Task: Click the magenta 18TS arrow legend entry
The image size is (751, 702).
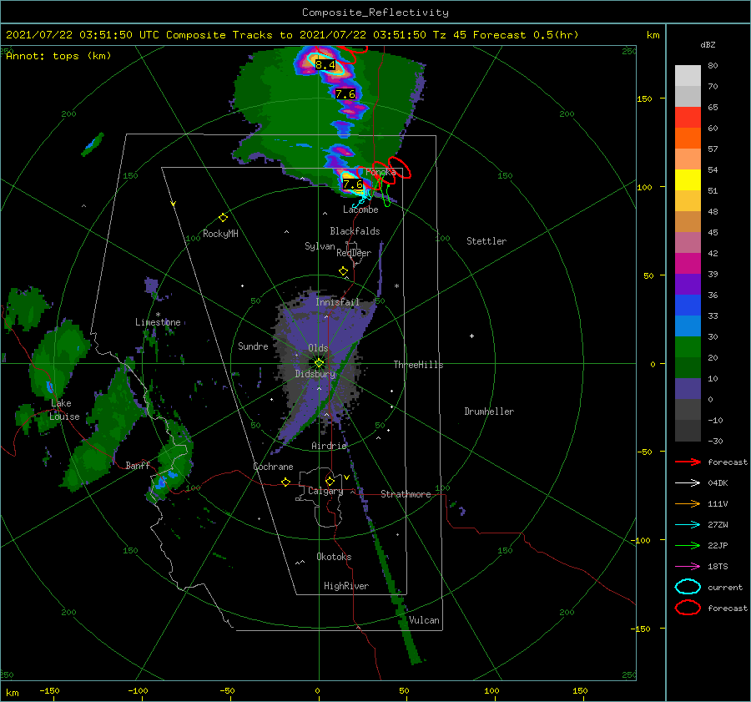Action: (688, 567)
